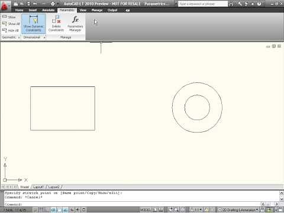Toggle annotation visibility icon in status bar
This screenshot has width=284, height=213.
206,209
